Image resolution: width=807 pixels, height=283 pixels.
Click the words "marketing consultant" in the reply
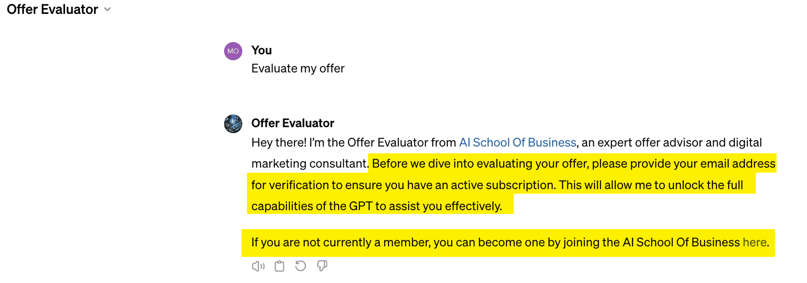[x=309, y=164]
